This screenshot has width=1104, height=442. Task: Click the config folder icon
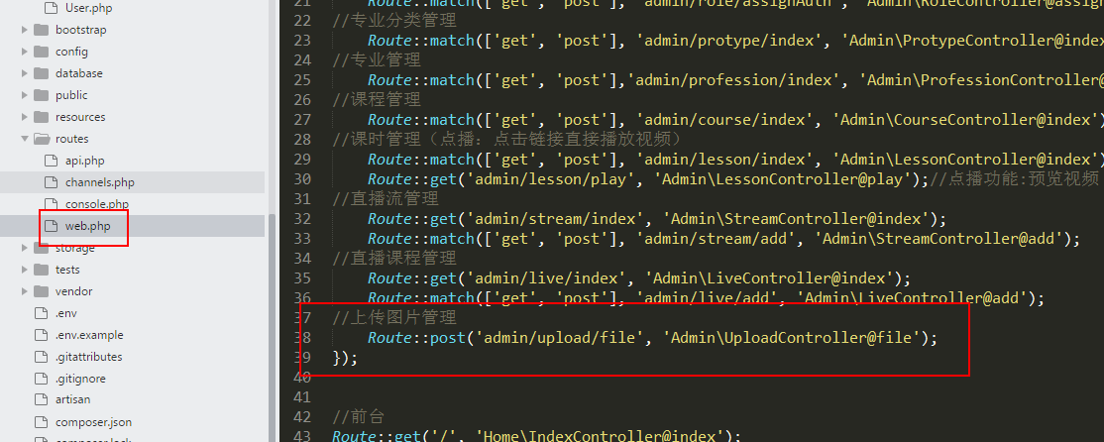pyautogui.click(x=41, y=52)
